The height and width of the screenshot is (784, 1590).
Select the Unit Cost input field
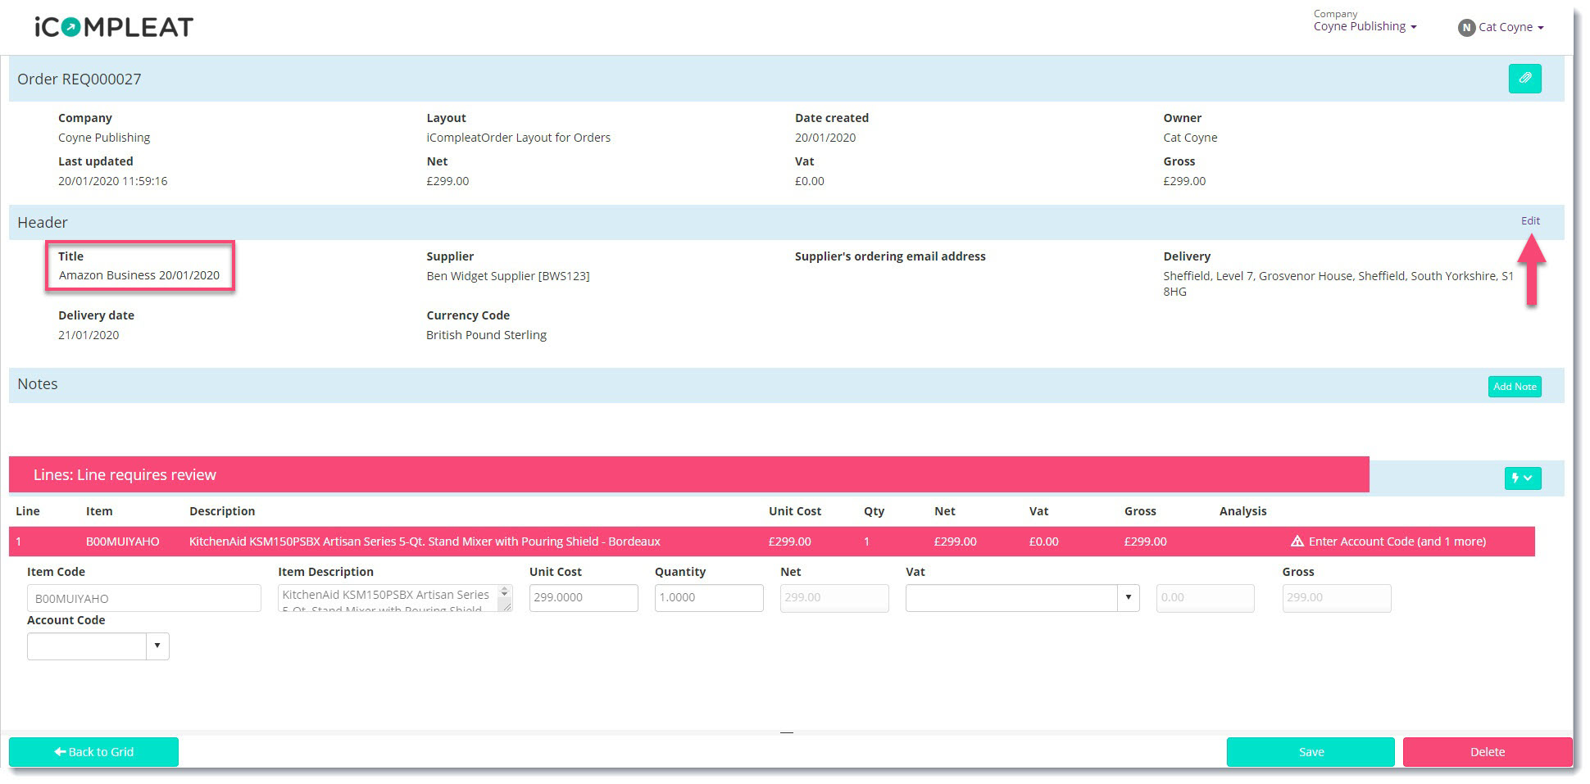(583, 598)
